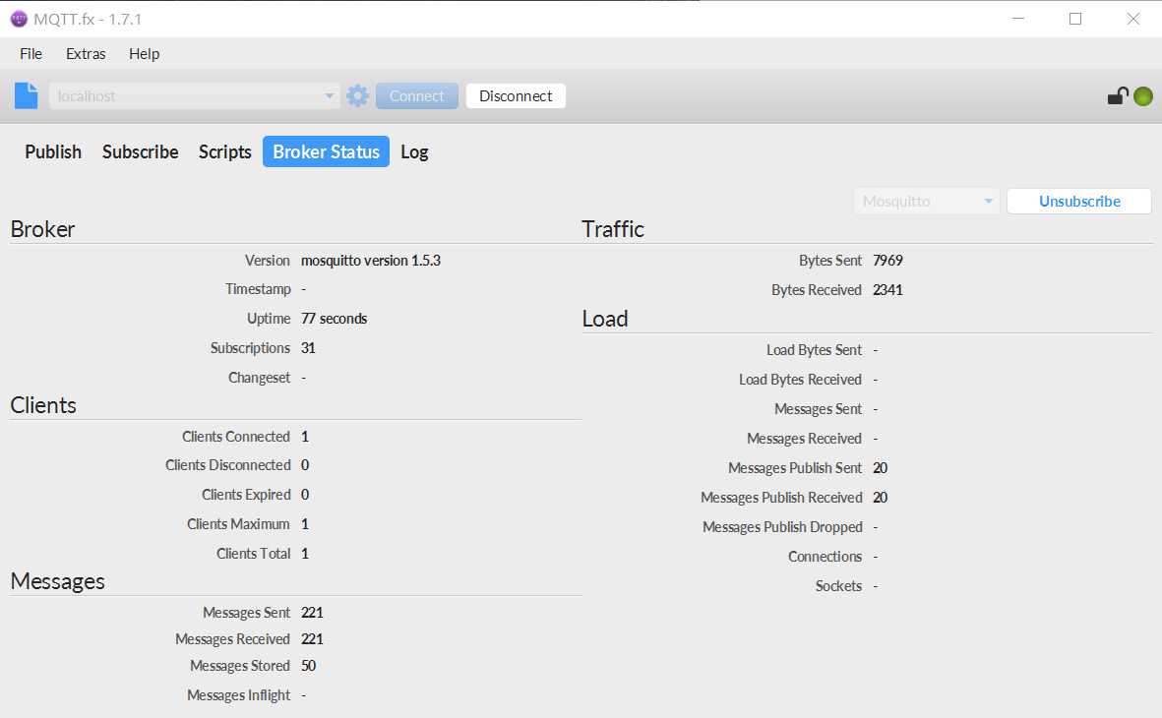The height and width of the screenshot is (718, 1162).
Task: Click the Messages Publish Sent value '20'
Action: [x=881, y=468]
